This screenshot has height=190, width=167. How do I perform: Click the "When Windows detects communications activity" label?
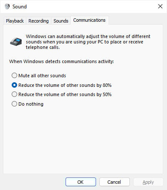pyautogui.click(x=61, y=61)
